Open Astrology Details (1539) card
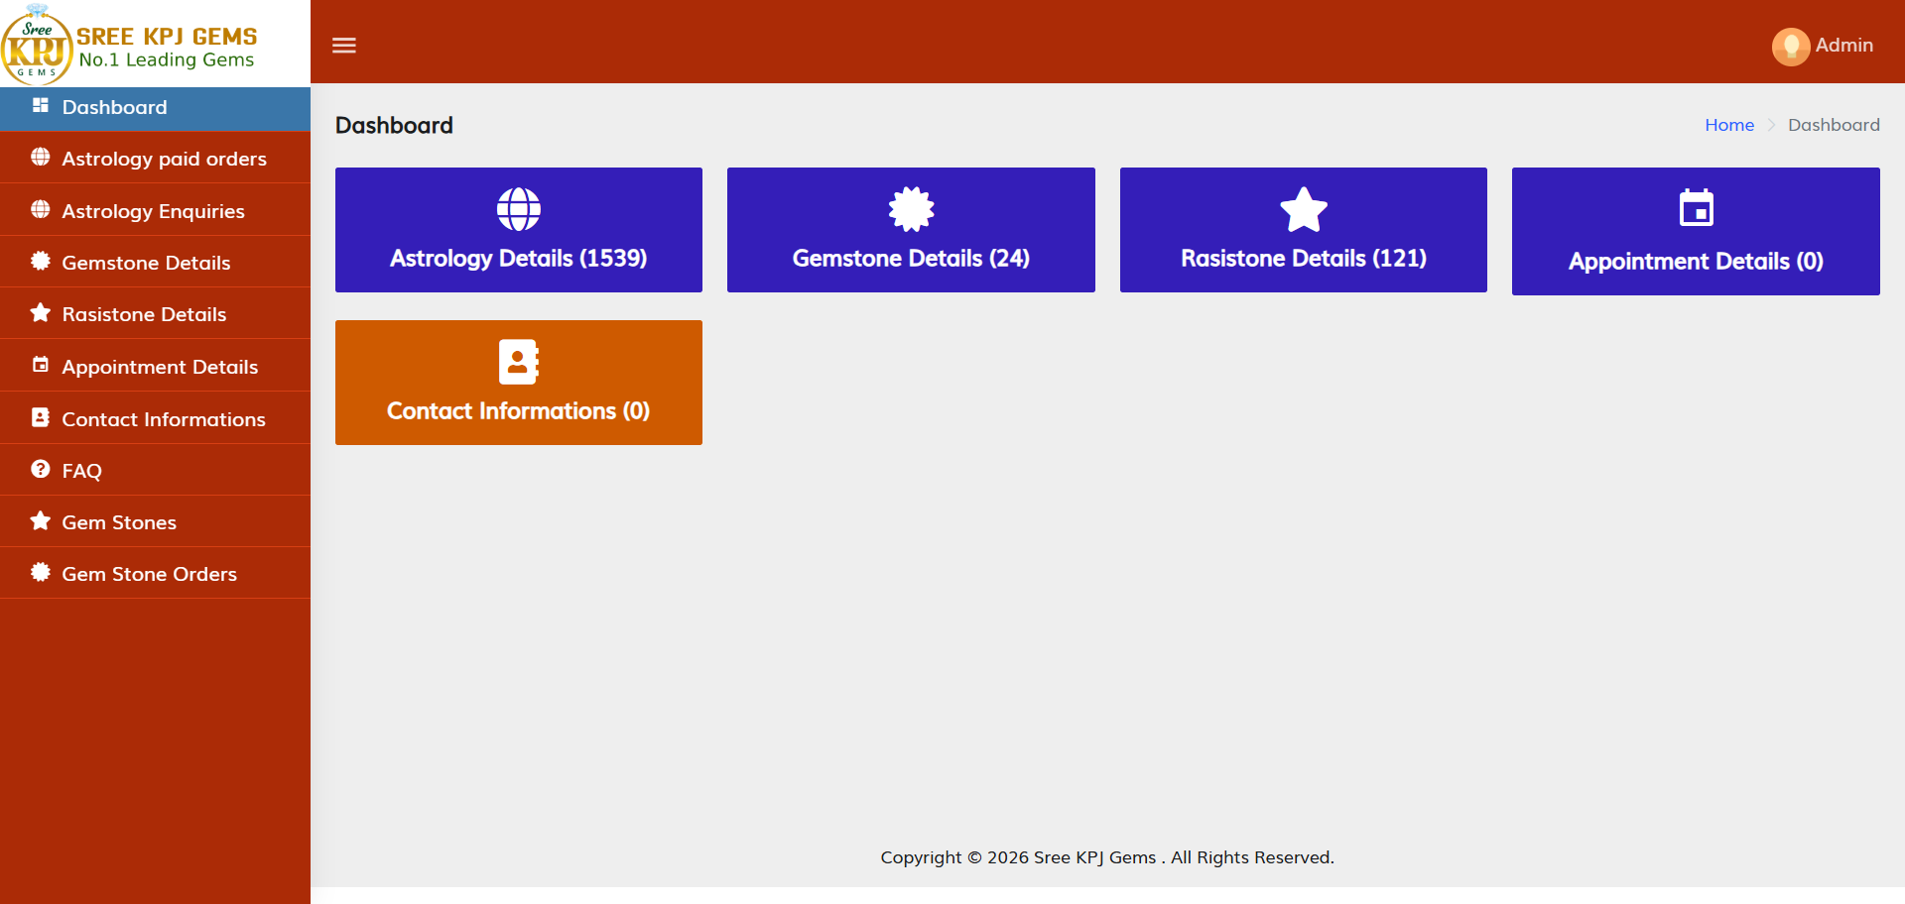The height and width of the screenshot is (904, 1905). (519, 230)
